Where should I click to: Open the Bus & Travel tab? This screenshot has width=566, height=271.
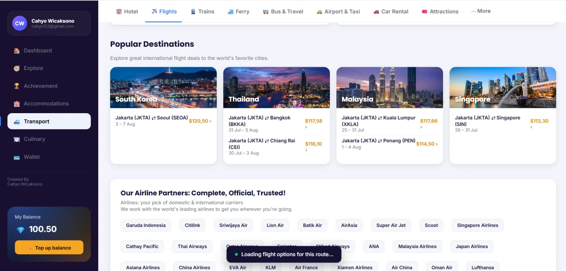point(283,11)
